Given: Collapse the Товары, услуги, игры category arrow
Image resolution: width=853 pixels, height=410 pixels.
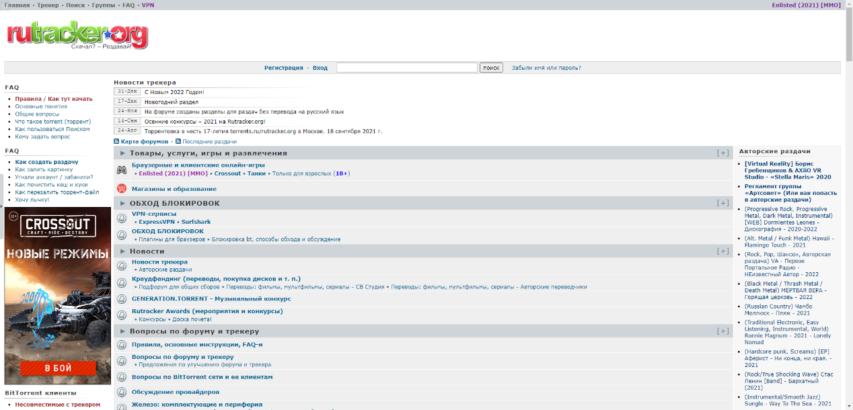Looking at the screenshot, I should pyautogui.click(x=122, y=153).
